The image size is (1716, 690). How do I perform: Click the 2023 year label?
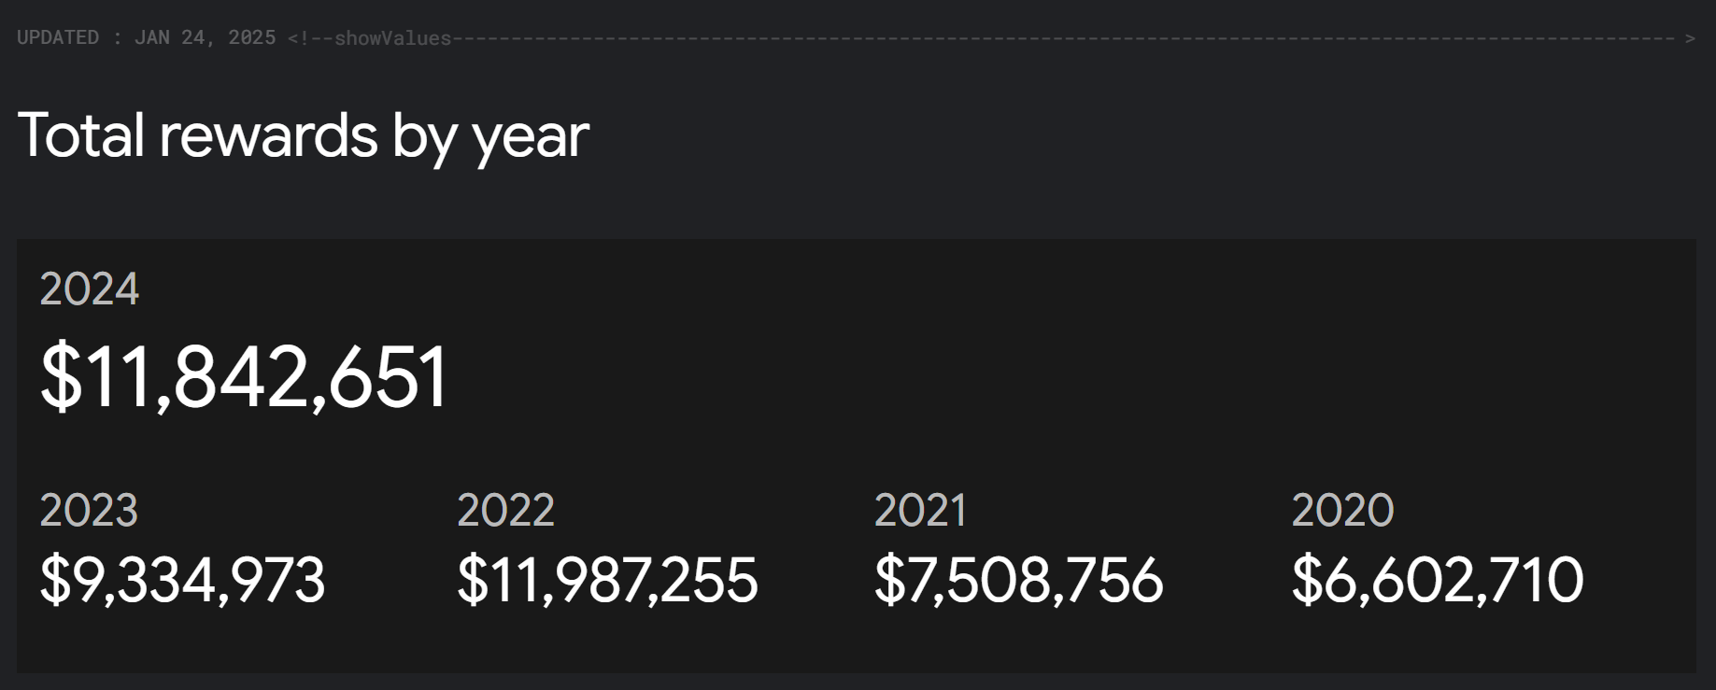[89, 511]
